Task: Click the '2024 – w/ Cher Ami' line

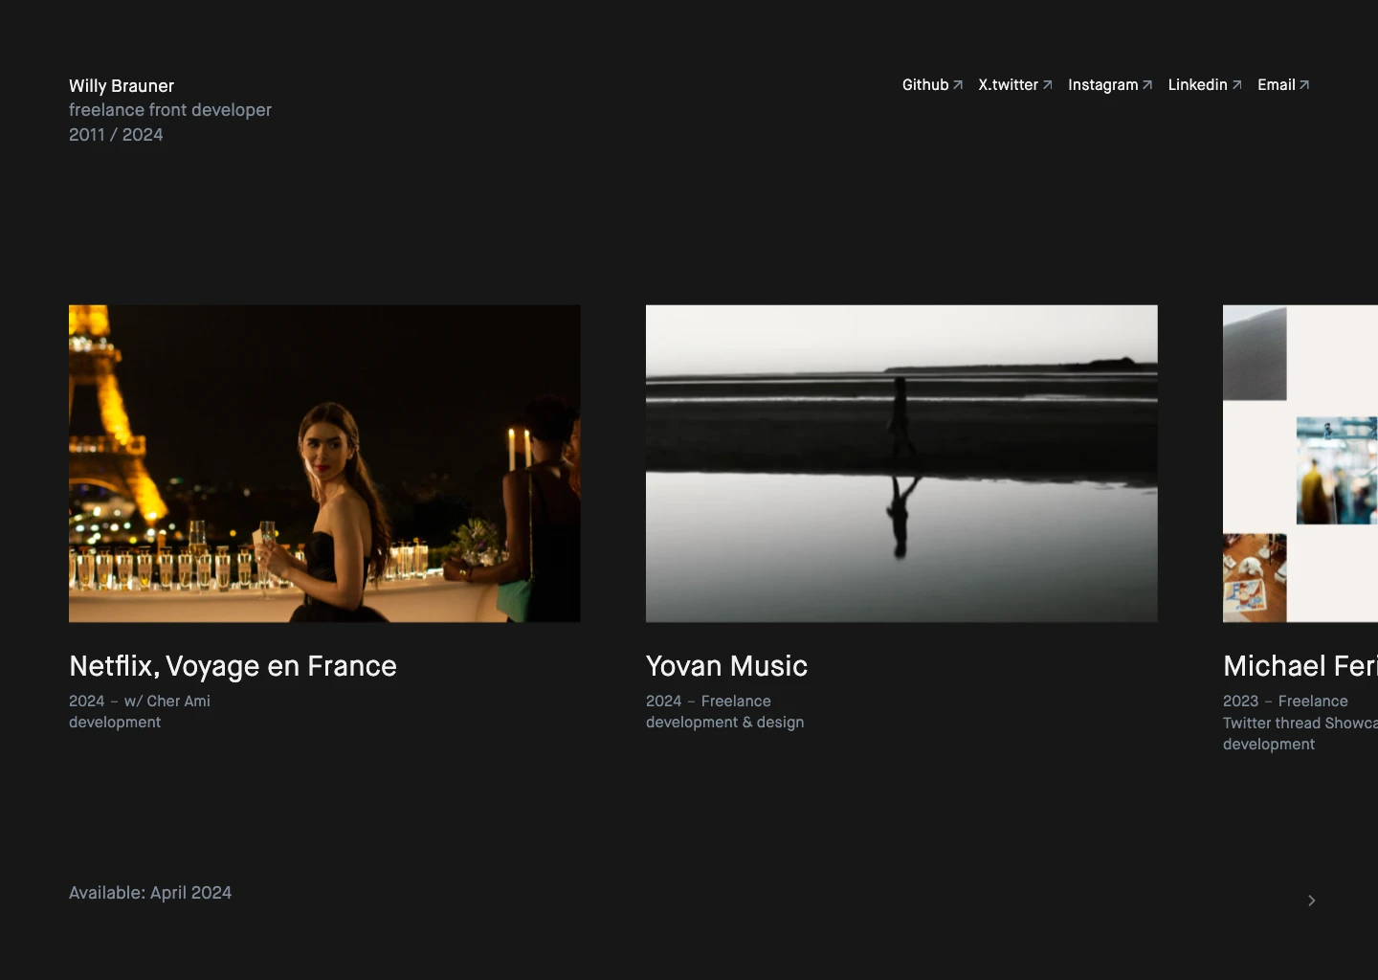Action: [140, 702]
